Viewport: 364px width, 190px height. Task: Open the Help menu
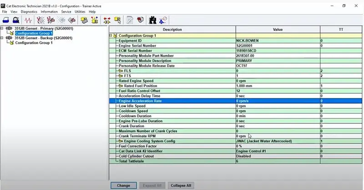click(x=92, y=12)
